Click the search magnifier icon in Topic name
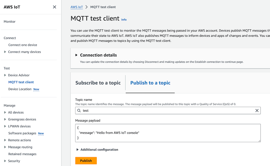This screenshot has height=166, width=270. (x=79, y=111)
